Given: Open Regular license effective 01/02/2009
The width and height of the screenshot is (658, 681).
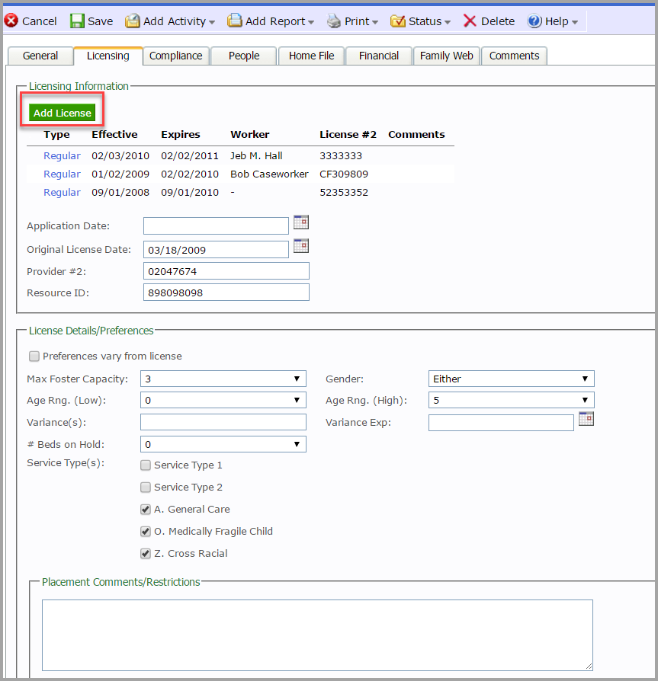Looking at the screenshot, I should pyautogui.click(x=63, y=174).
